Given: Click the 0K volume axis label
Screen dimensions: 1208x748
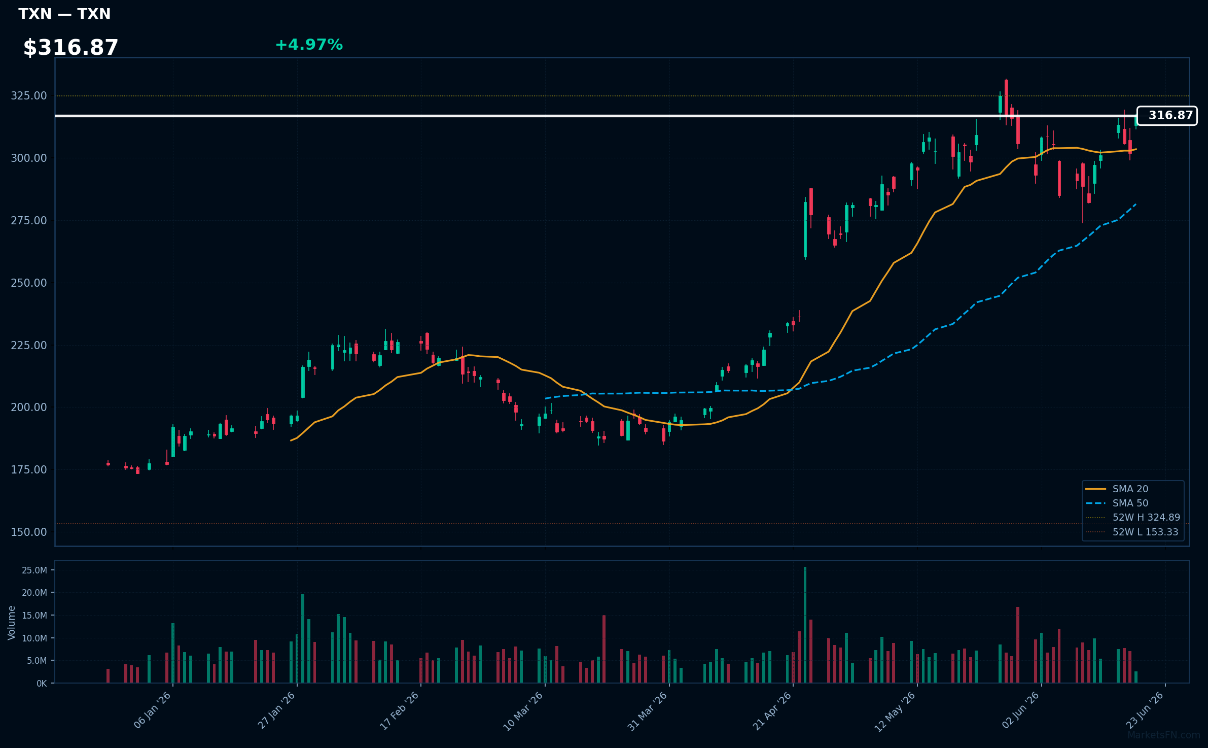Looking at the screenshot, I should click(x=42, y=684).
